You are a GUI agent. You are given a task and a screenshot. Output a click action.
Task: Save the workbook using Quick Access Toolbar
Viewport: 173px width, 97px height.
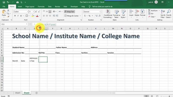coord(4,2)
